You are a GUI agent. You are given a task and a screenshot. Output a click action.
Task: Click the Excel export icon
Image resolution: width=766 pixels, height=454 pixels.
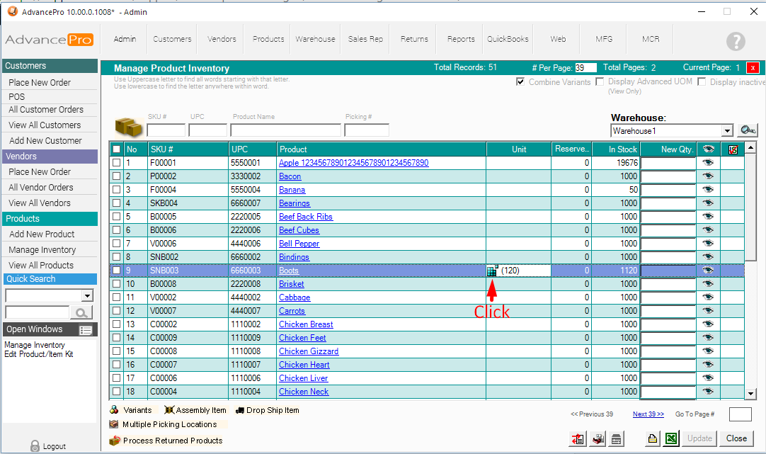(670, 438)
